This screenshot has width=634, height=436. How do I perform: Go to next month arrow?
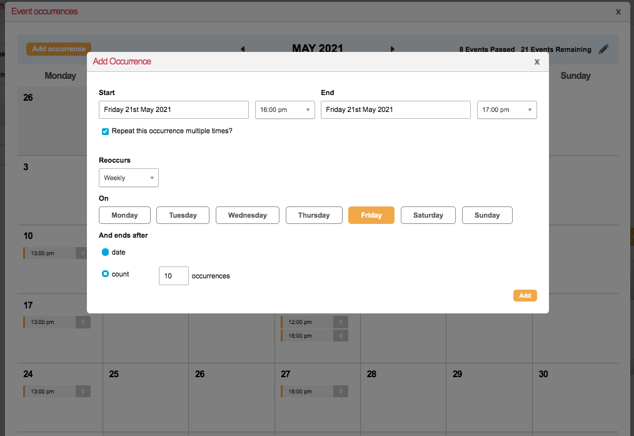click(393, 49)
